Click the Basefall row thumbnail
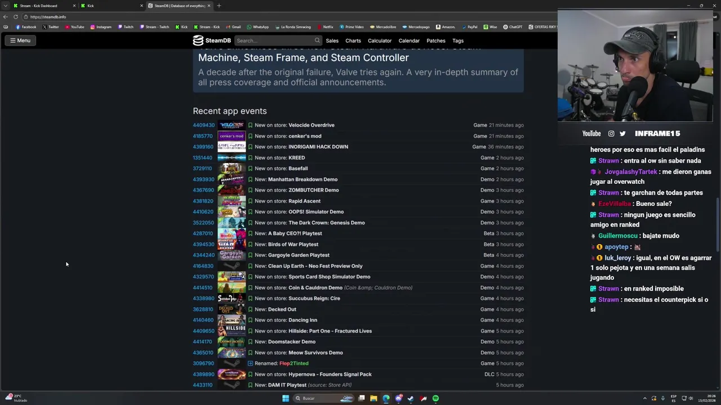 click(232, 168)
